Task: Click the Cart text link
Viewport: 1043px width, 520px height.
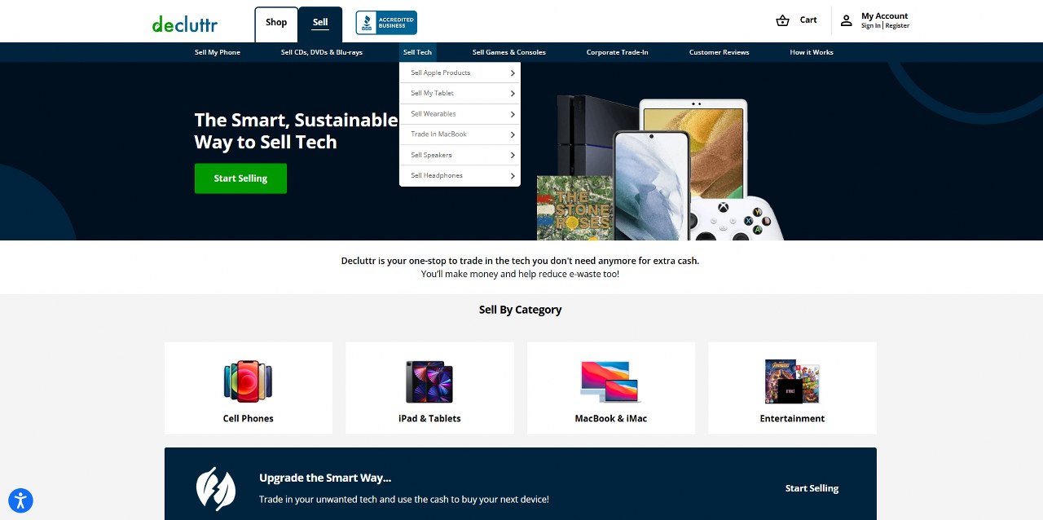Action: click(808, 20)
